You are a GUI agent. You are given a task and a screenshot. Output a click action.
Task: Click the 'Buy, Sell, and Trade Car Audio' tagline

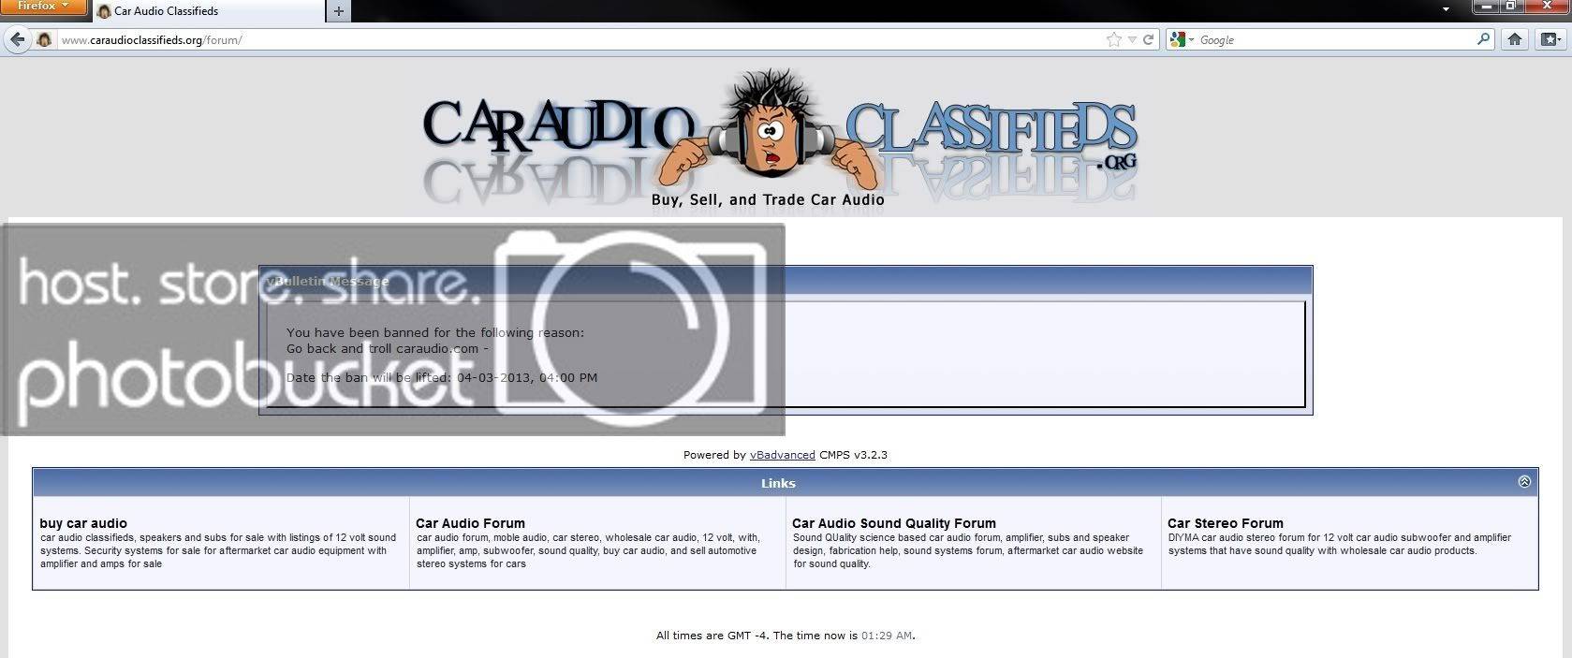[x=768, y=199]
